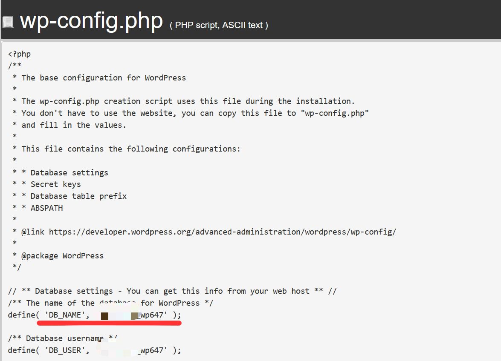Click the "Secret keys" bullet comment
Image resolution: width=501 pixels, height=361 pixels.
coord(55,184)
